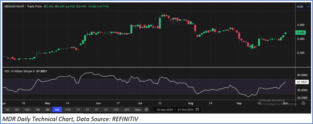Switch chart to 10D range

pos(27,109)
